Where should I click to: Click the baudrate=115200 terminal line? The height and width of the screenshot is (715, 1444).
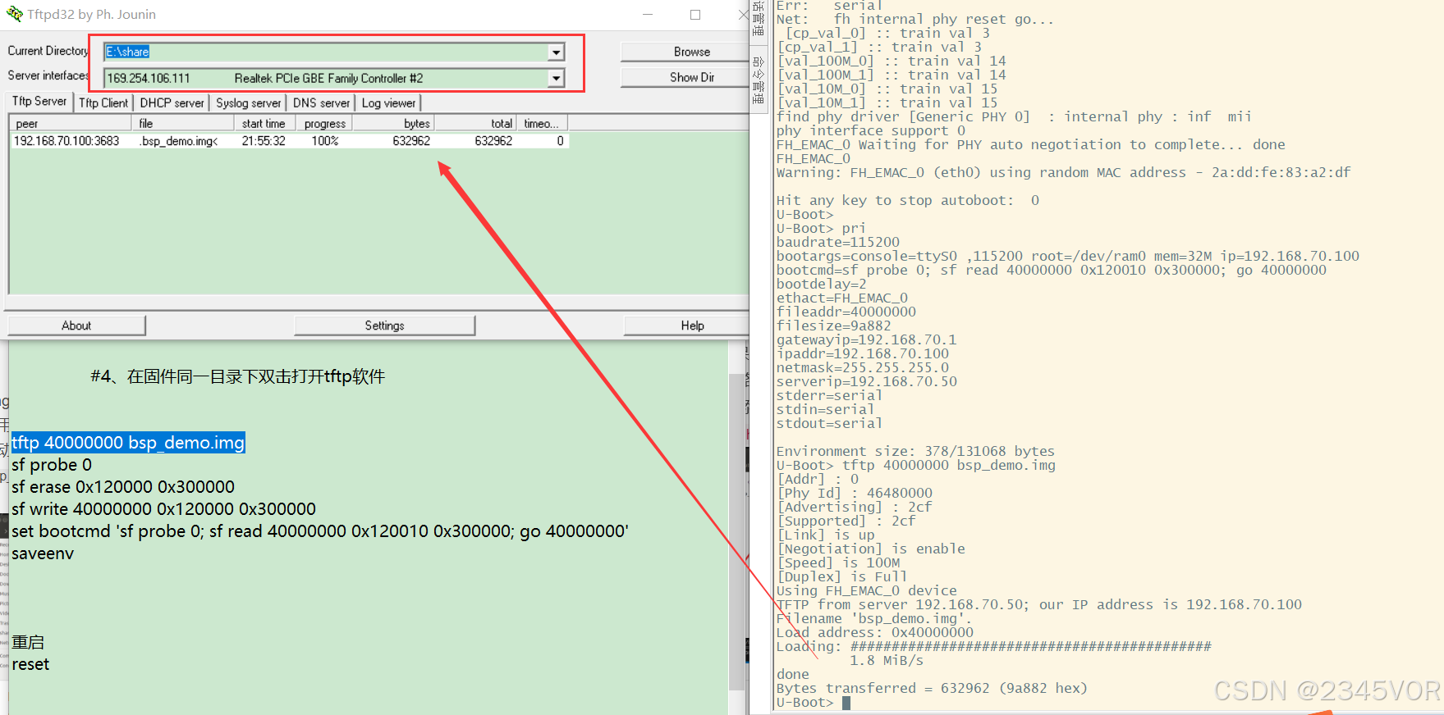tap(837, 243)
